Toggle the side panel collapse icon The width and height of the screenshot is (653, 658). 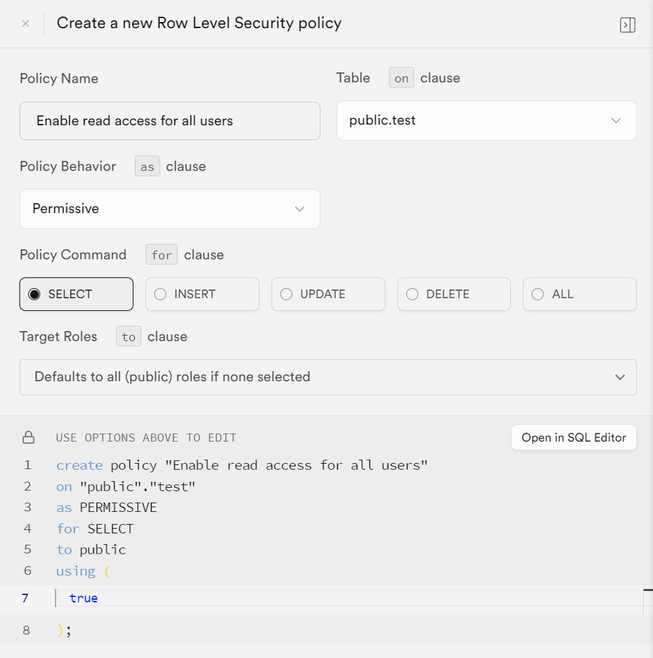point(628,25)
